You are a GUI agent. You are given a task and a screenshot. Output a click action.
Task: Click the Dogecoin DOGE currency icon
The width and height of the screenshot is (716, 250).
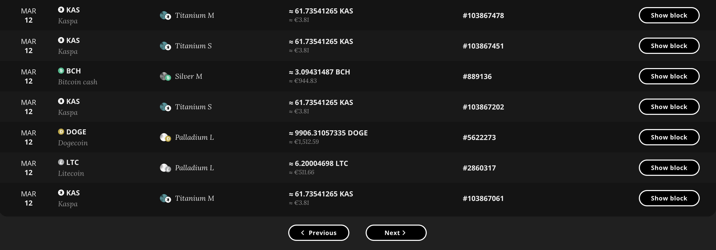pyautogui.click(x=61, y=132)
